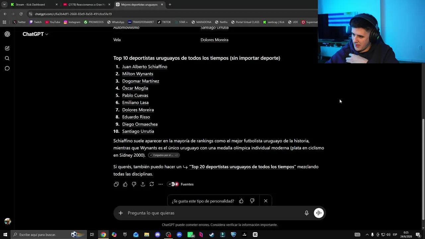Image resolution: width=425 pixels, height=239 pixels.
Task: Open the tab search dropdown arrow
Action: (4, 5)
